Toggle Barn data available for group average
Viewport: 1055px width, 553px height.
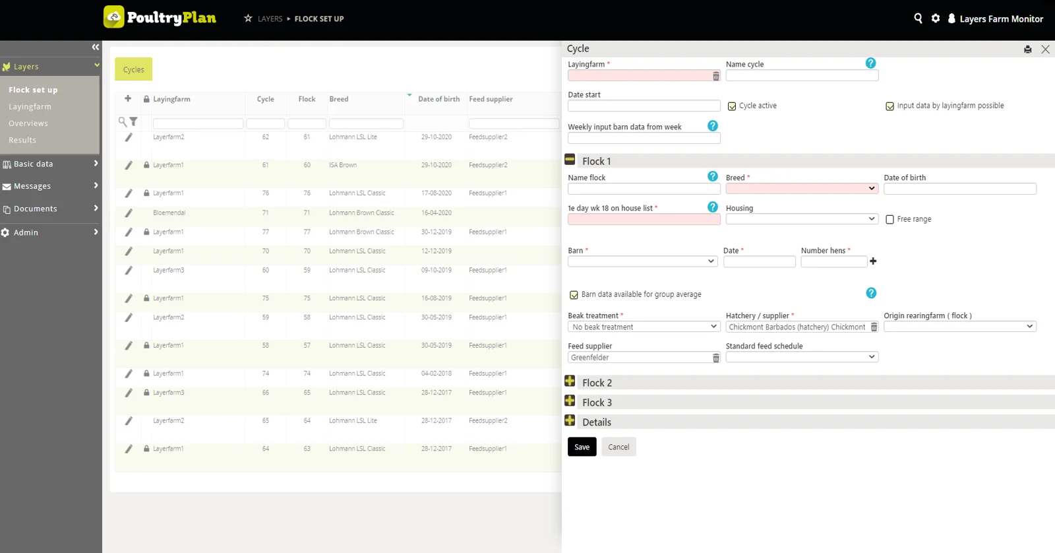click(574, 295)
